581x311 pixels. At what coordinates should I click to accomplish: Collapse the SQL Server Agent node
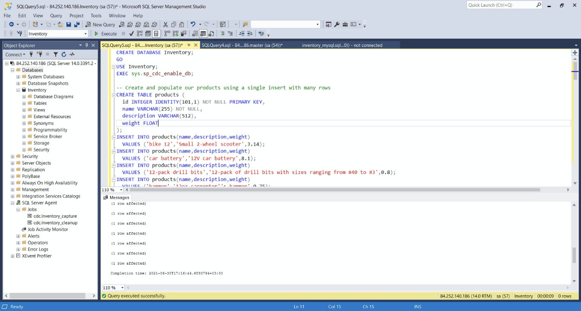pos(13,203)
